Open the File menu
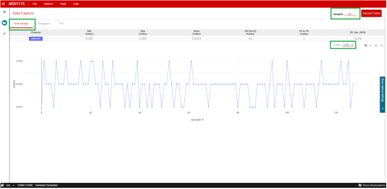 pos(35,3)
